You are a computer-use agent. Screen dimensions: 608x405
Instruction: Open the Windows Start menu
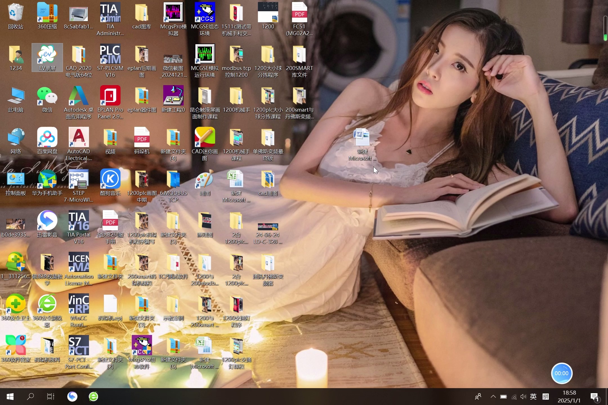click(10, 397)
